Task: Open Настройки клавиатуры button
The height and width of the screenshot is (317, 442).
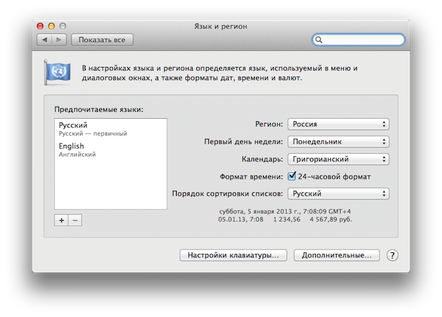Action: (233, 255)
